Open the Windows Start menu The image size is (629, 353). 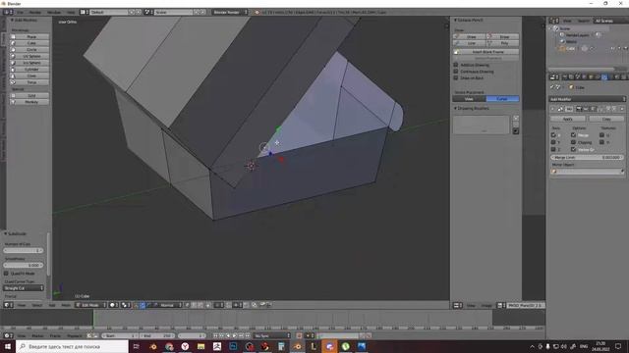[8, 346]
